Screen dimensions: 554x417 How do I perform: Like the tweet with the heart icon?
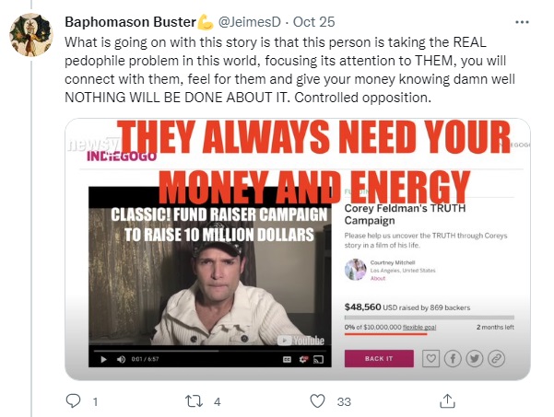coord(317,401)
